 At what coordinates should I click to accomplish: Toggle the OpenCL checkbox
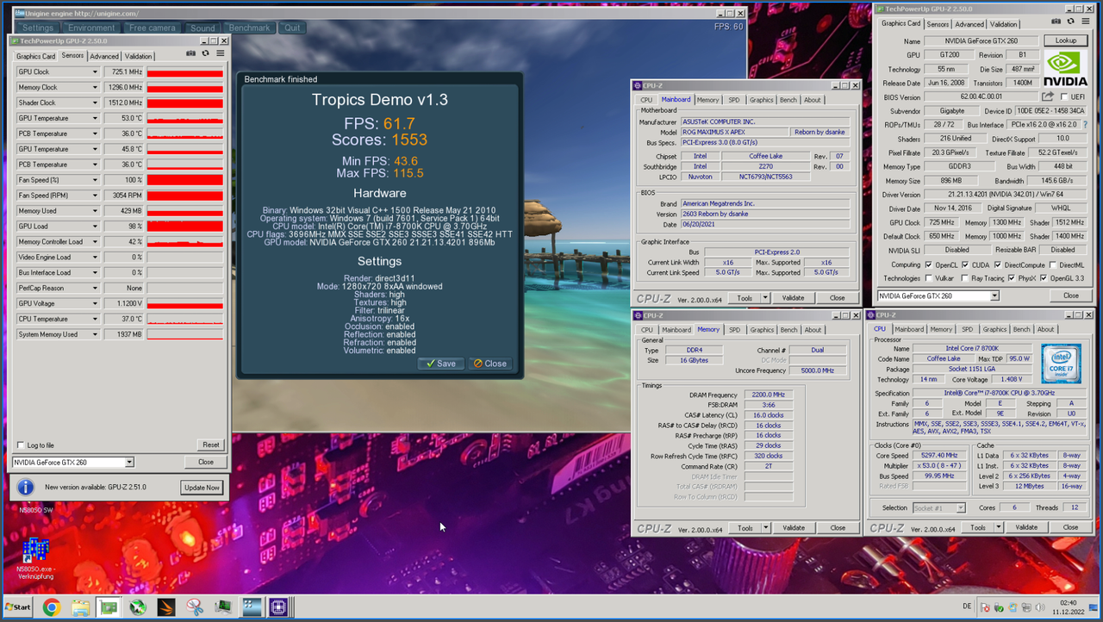tap(927, 264)
